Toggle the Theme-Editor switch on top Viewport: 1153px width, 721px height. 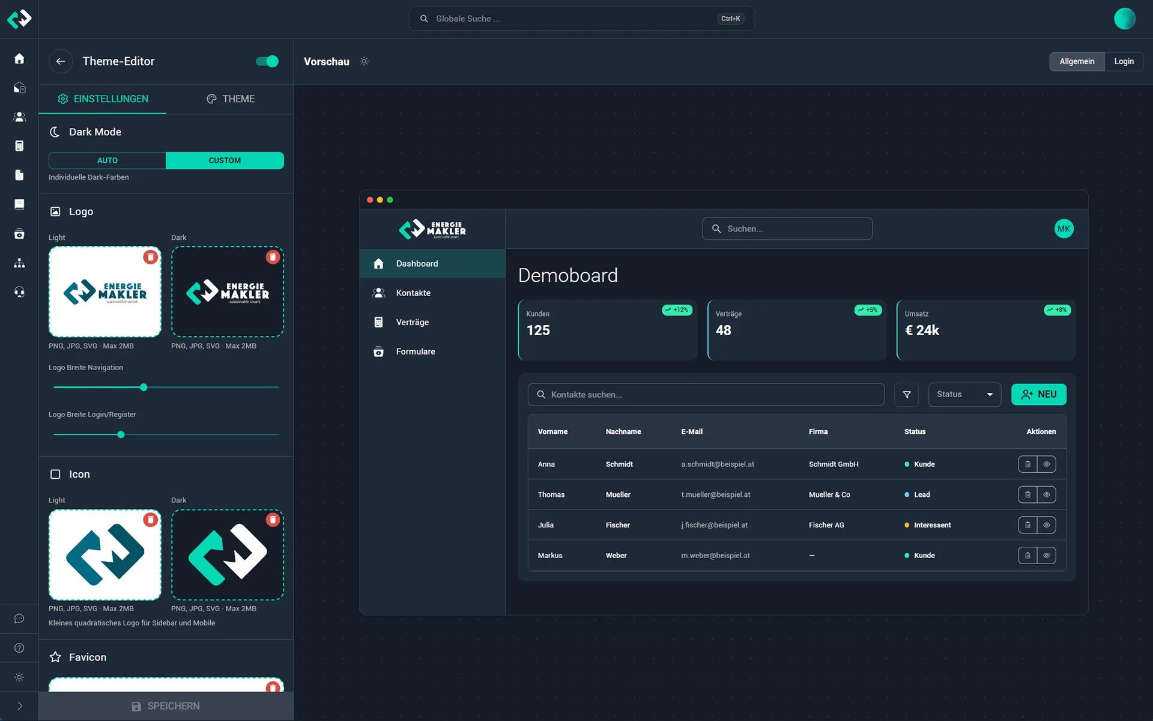[x=267, y=61]
